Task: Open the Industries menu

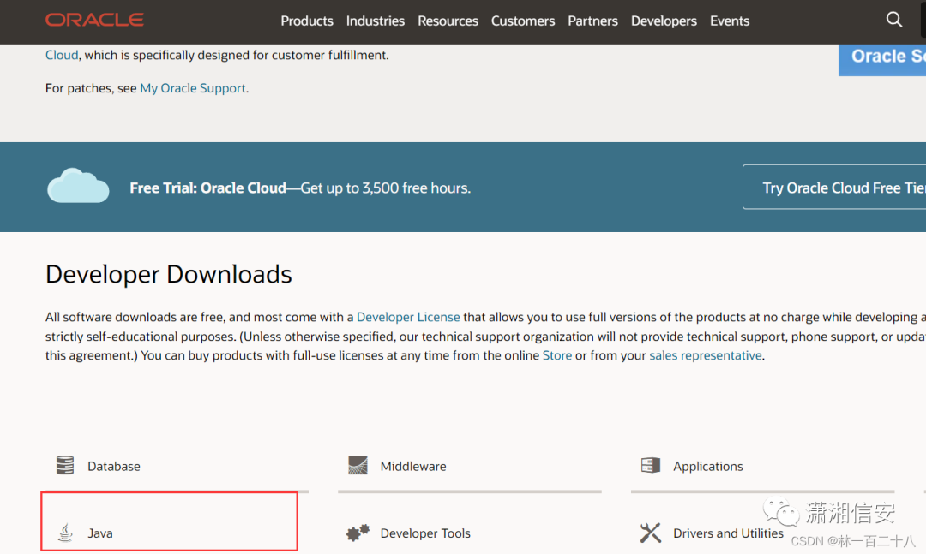Action: pyautogui.click(x=375, y=21)
